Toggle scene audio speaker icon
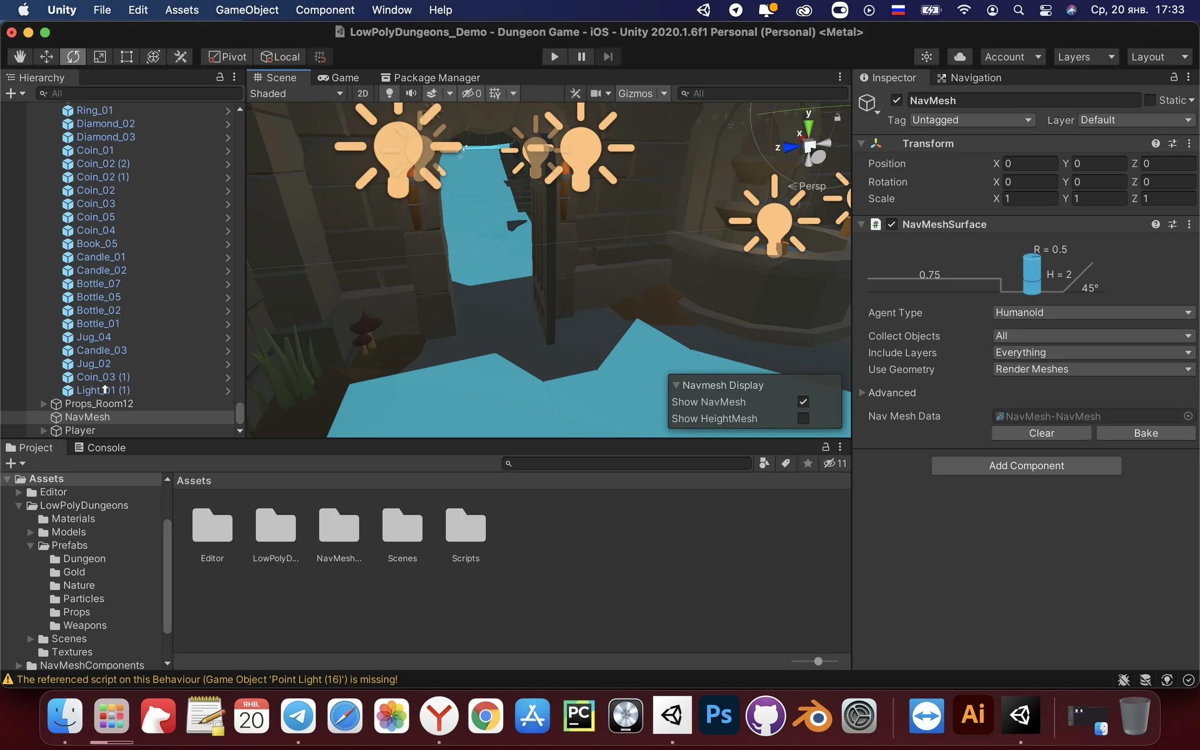Screen dimensions: 1200x750 tap(410, 93)
